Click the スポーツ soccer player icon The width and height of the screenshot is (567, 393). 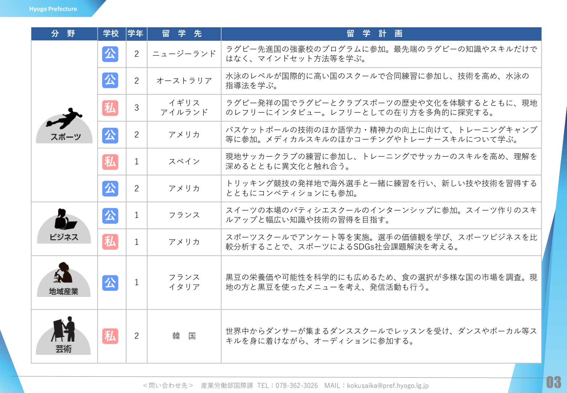[x=64, y=126]
